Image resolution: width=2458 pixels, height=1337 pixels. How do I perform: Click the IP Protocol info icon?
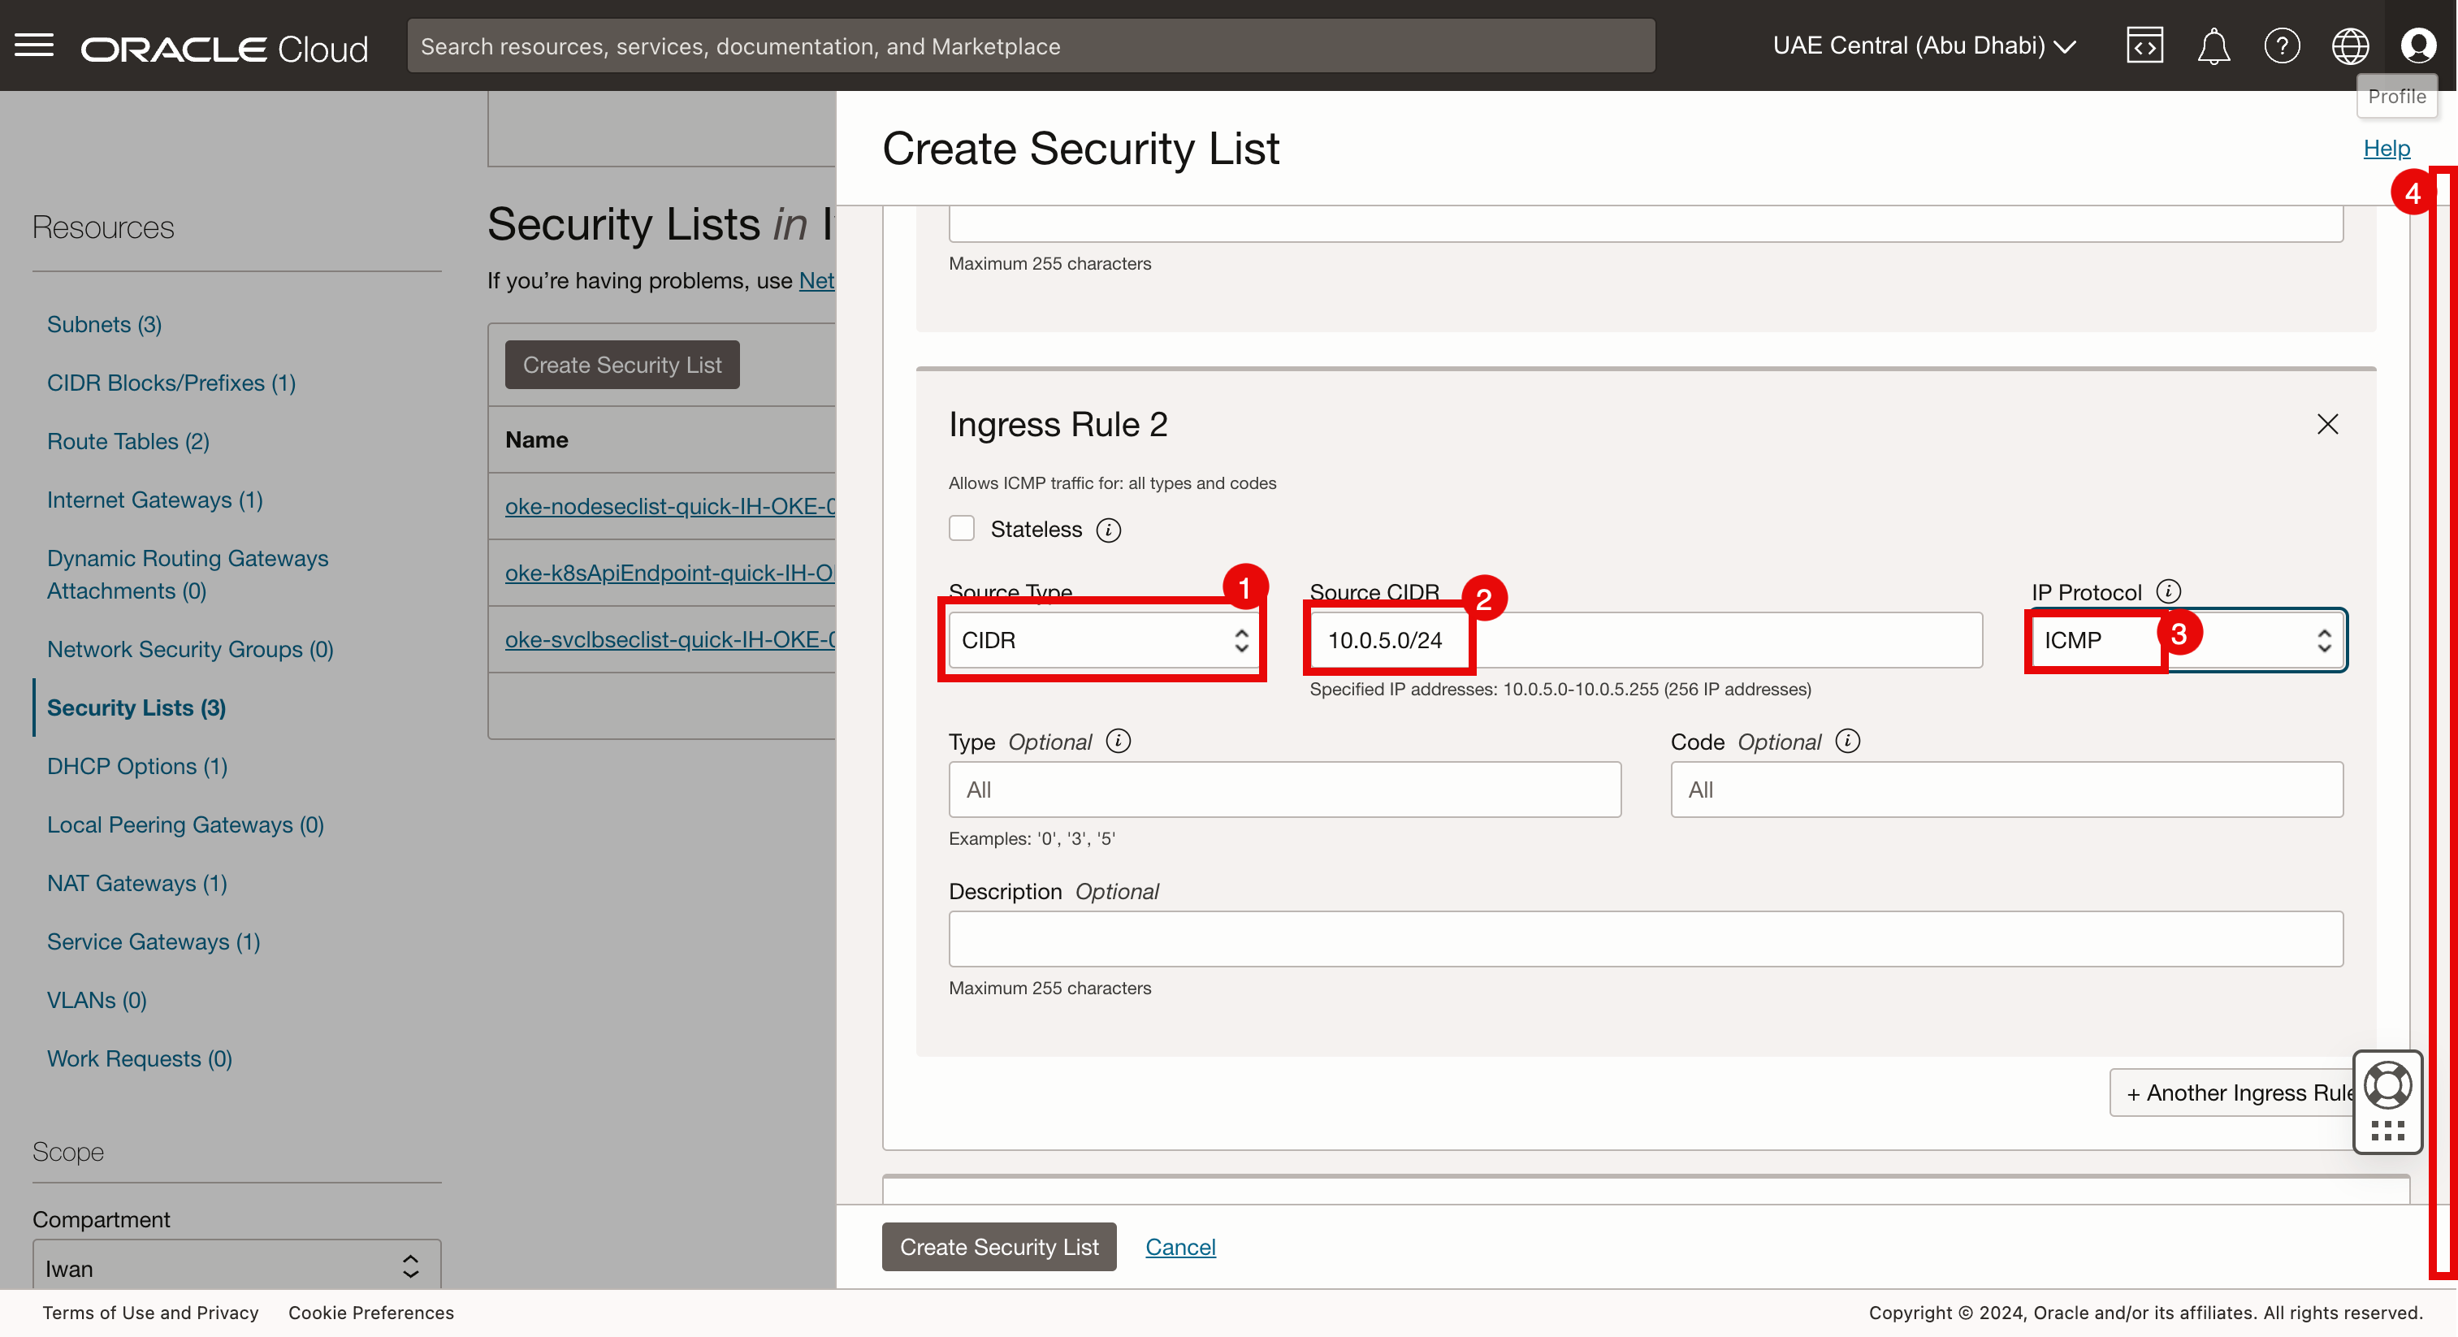click(x=2168, y=591)
